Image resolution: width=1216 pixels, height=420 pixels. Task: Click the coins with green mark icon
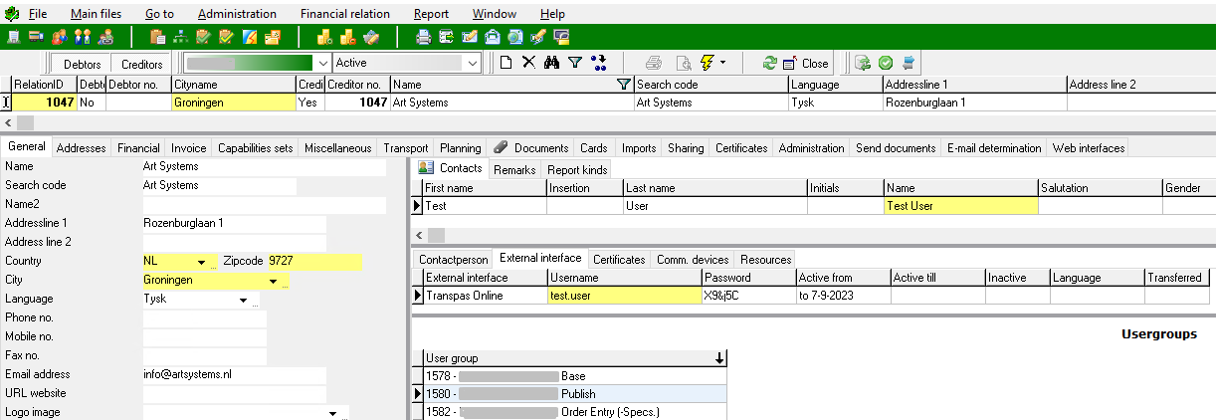[324, 37]
